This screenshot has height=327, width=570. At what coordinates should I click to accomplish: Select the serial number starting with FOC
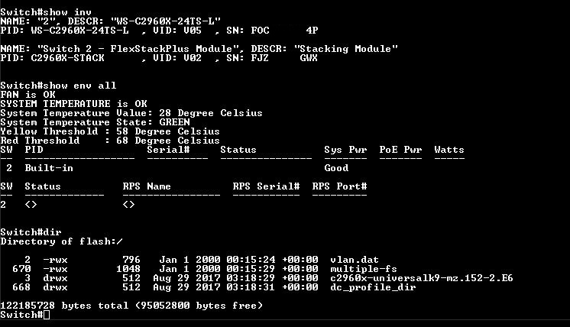[x=284, y=31]
